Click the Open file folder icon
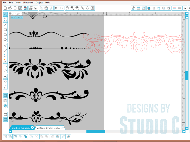The image size is (190, 142). tap(10, 8)
